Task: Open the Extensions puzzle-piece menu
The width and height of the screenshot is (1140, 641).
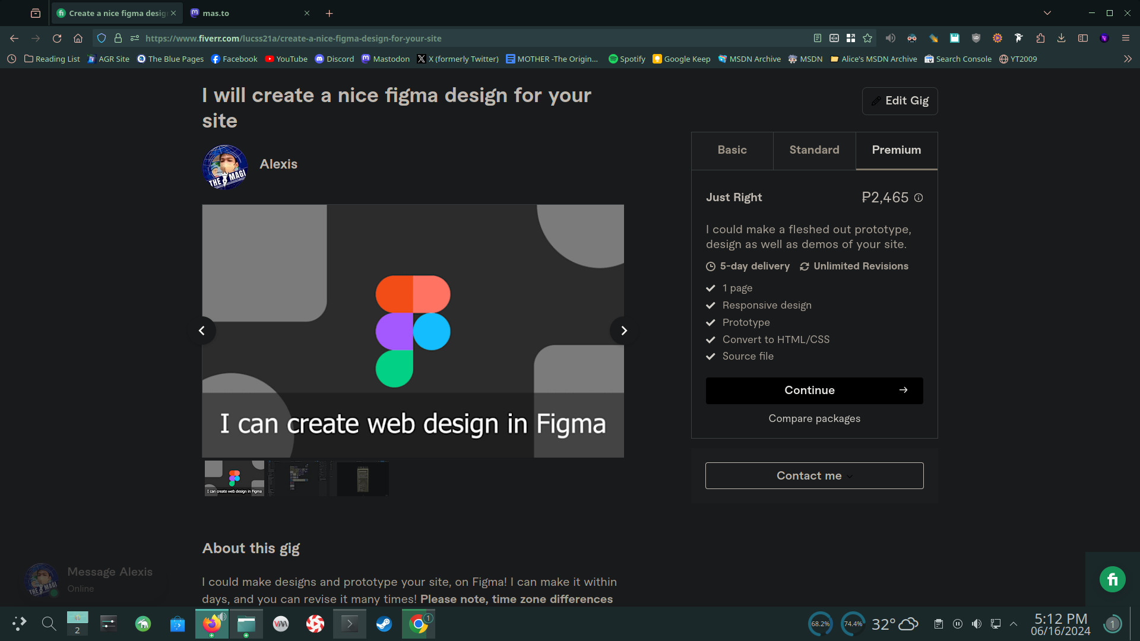Action: coord(1040,38)
